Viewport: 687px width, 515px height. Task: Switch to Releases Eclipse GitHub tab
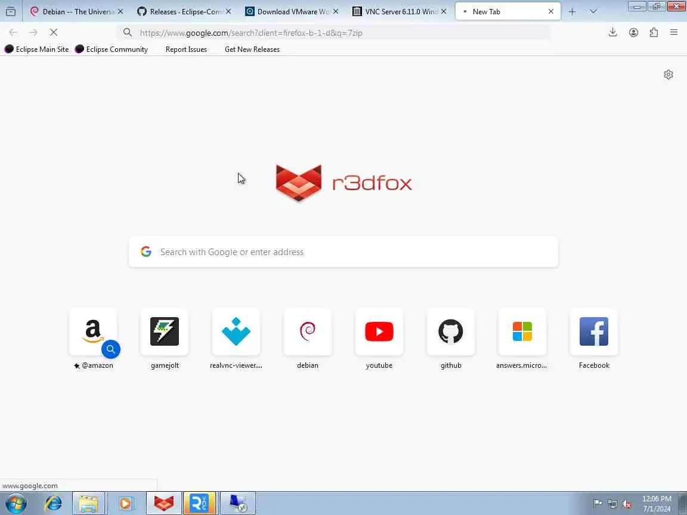[x=184, y=12]
